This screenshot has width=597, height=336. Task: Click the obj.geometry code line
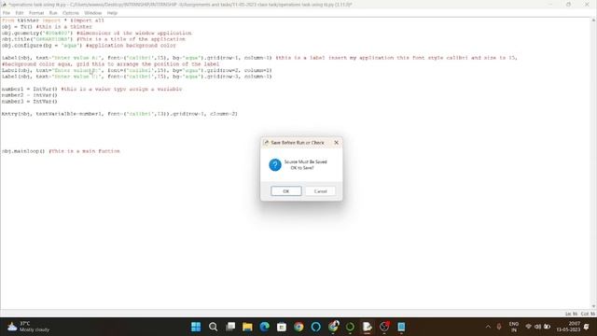pos(96,34)
